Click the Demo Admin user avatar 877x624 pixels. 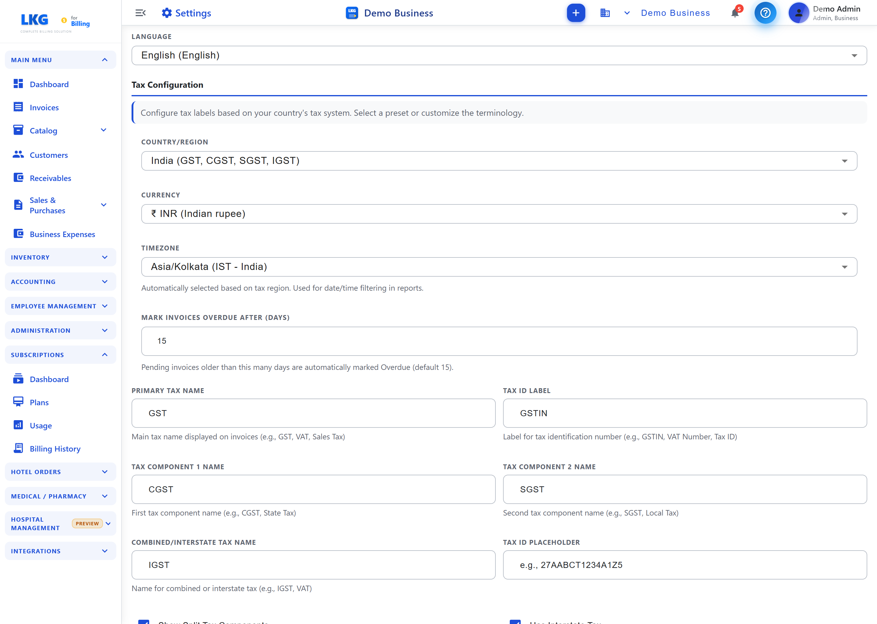pyautogui.click(x=798, y=13)
